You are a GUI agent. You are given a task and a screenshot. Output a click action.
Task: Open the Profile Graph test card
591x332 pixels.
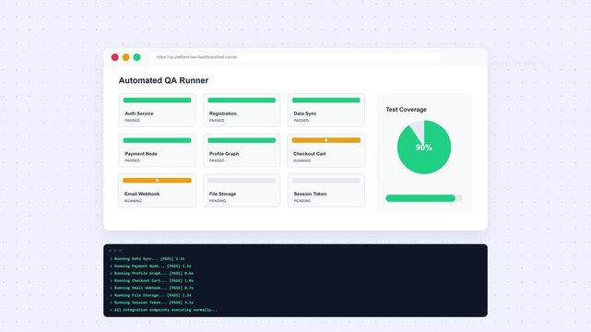pos(242,150)
